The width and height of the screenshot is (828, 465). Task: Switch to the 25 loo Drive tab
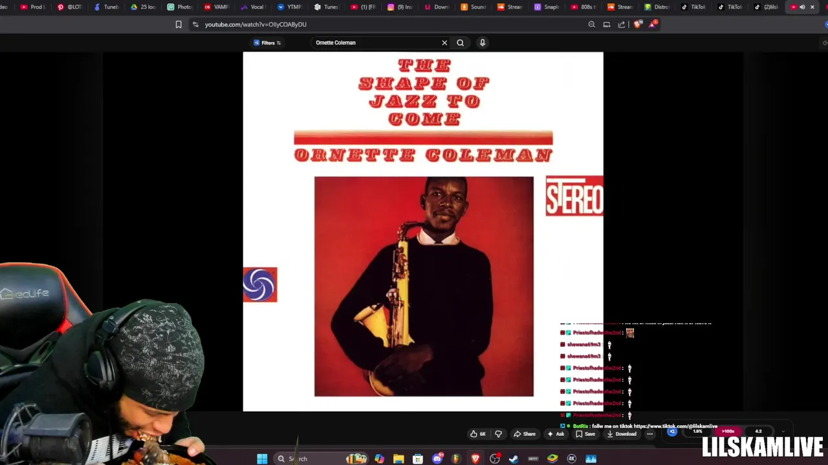click(144, 7)
